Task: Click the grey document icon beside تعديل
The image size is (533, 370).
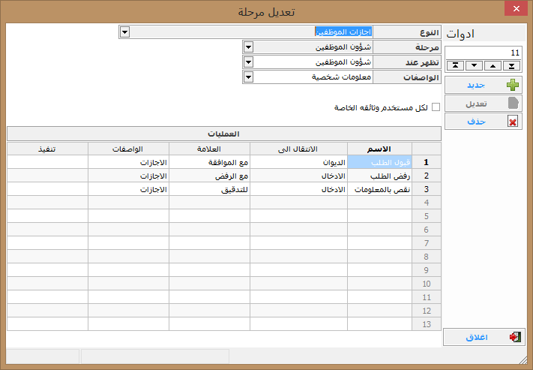Action: [x=513, y=104]
